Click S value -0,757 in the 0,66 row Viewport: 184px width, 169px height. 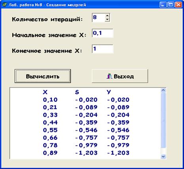(x=86, y=138)
